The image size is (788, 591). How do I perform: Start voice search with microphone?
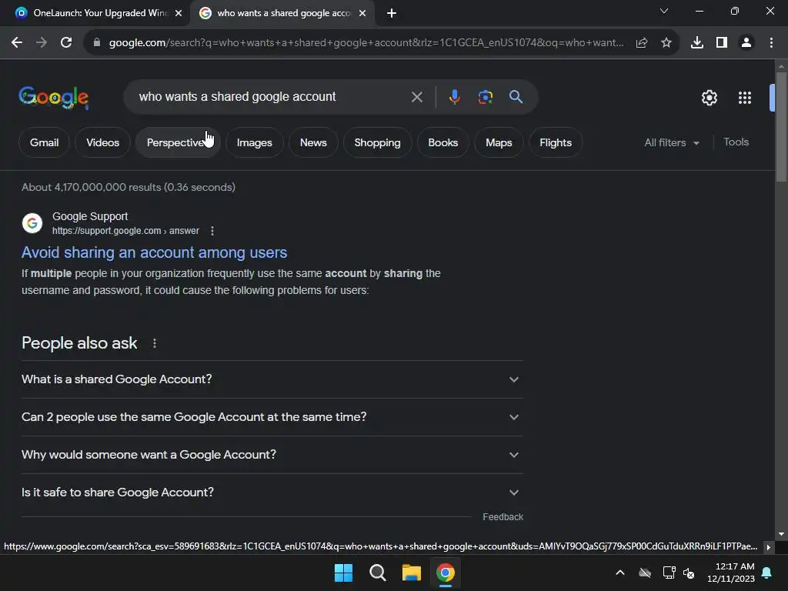click(454, 97)
